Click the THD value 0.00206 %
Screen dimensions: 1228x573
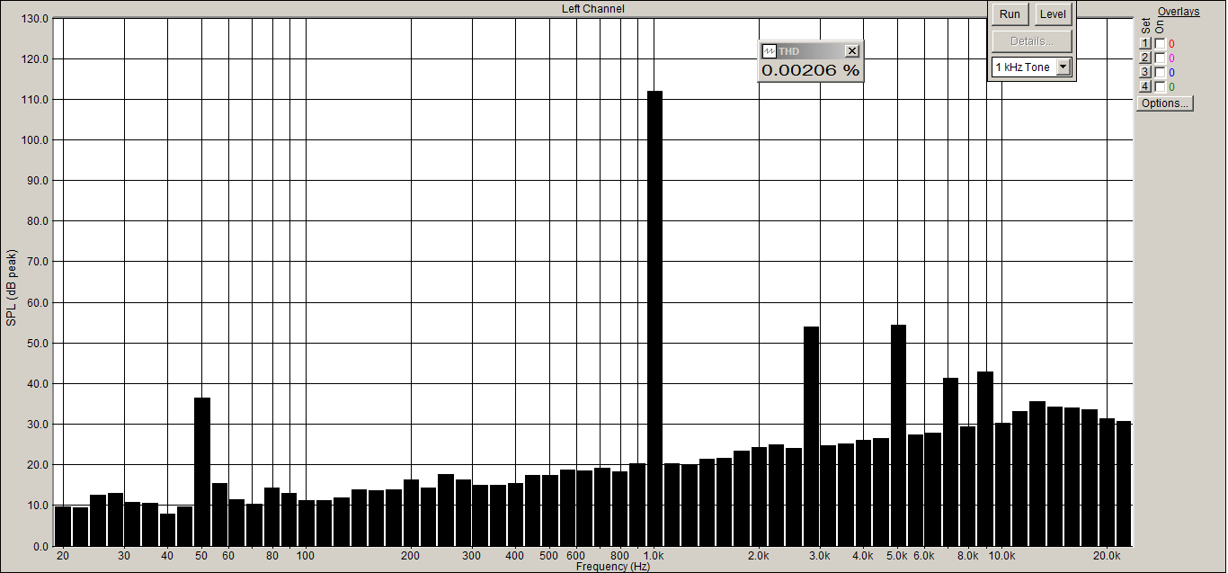click(810, 70)
